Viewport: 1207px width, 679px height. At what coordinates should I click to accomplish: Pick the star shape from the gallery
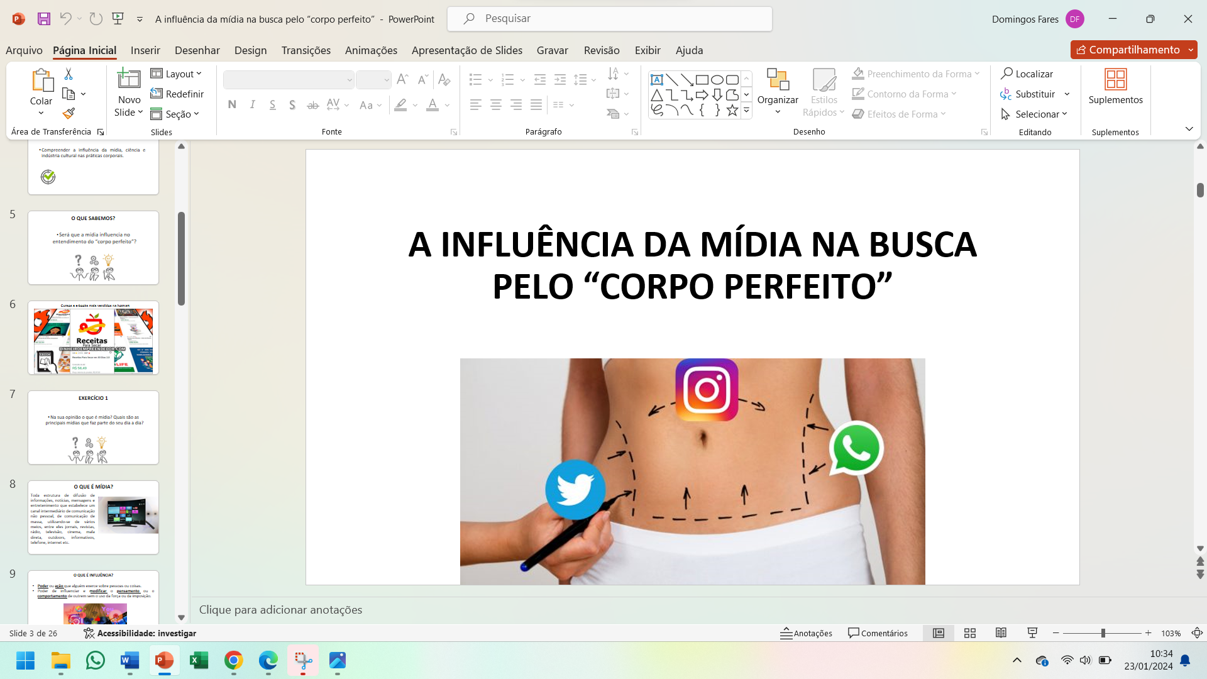pyautogui.click(x=732, y=110)
